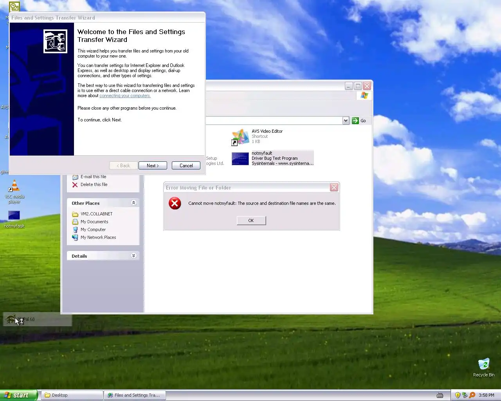Click Delete this file red X icon

point(75,184)
